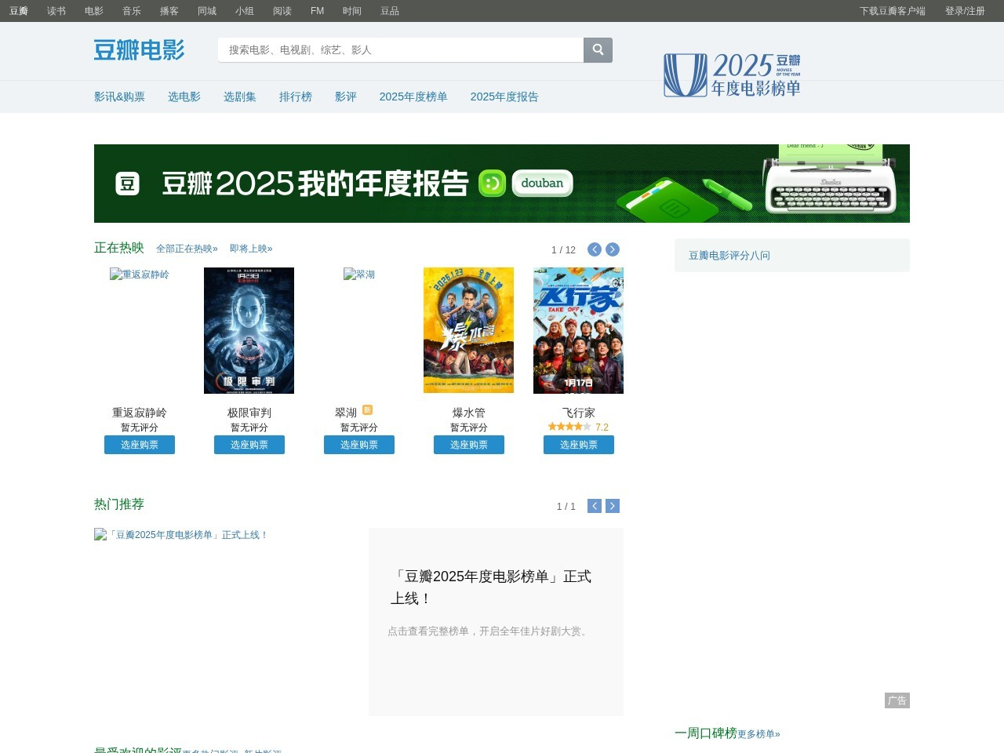Viewport: 1004px width, 753px height.
Task: Select 音乐 in the top menu bar
Action: (131, 11)
